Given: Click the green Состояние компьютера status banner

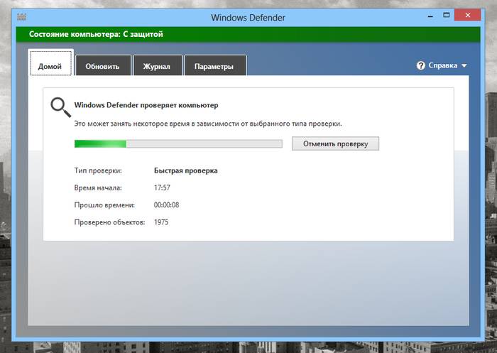Looking at the screenshot, I should pyautogui.click(x=248, y=33).
